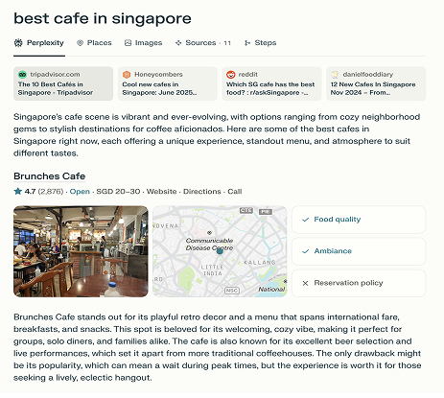Select the Perplexity tab
The image size is (444, 398).
click(x=39, y=43)
